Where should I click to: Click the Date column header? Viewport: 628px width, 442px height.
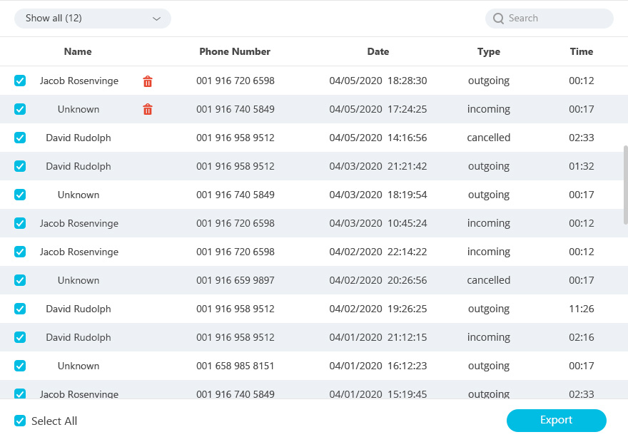(x=378, y=51)
